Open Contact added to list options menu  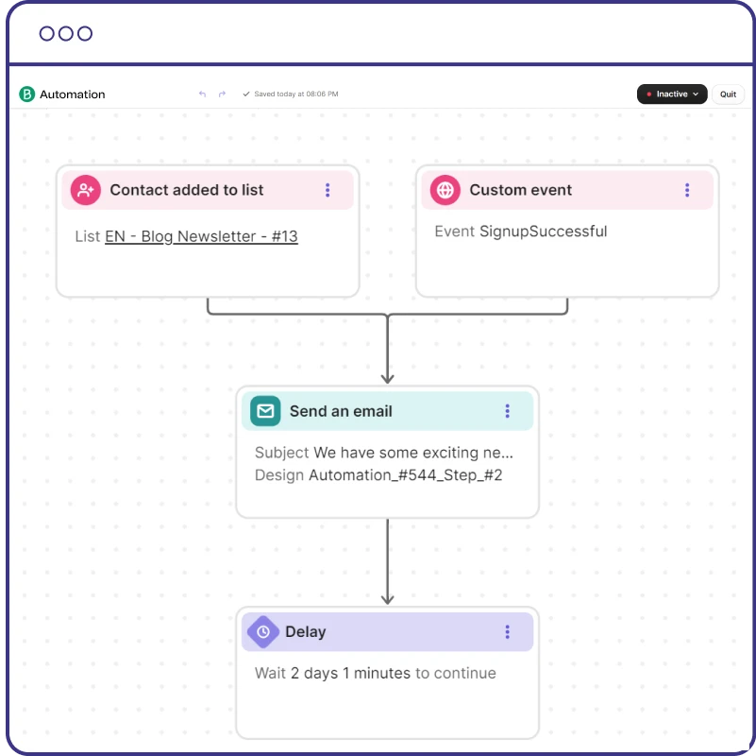point(328,190)
